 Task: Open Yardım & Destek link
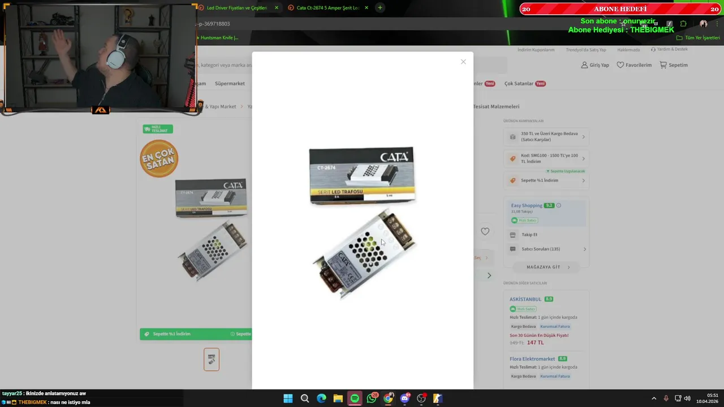click(x=669, y=49)
